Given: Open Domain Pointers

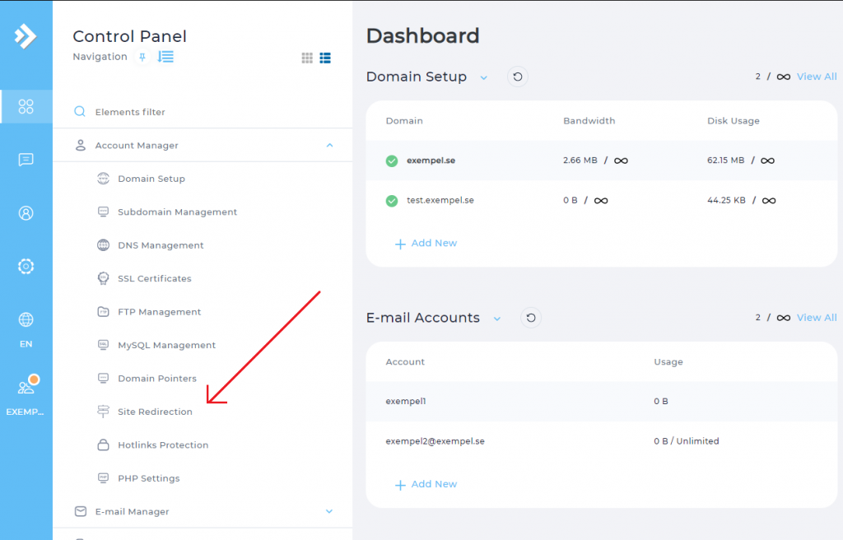Looking at the screenshot, I should tap(157, 379).
